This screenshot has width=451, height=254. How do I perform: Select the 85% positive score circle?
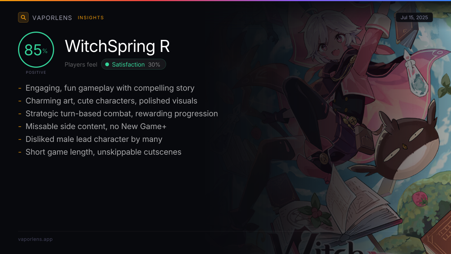coord(36,50)
